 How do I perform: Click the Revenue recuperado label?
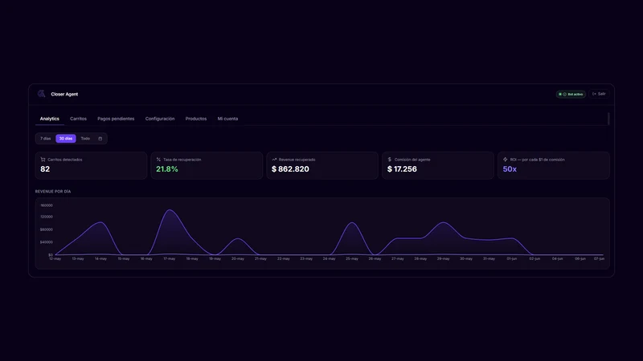pos(297,160)
